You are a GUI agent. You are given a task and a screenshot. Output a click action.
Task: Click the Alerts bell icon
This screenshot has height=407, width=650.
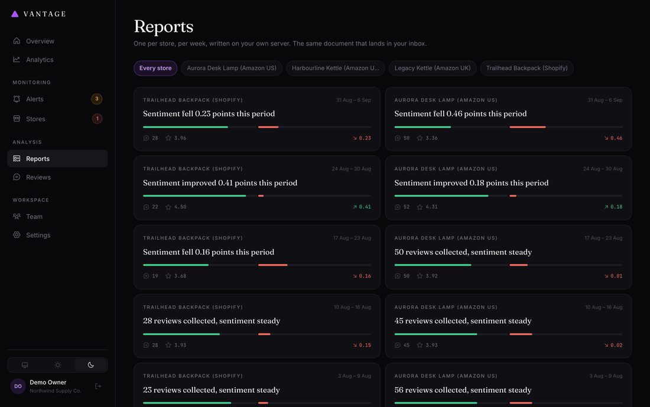coord(17,99)
